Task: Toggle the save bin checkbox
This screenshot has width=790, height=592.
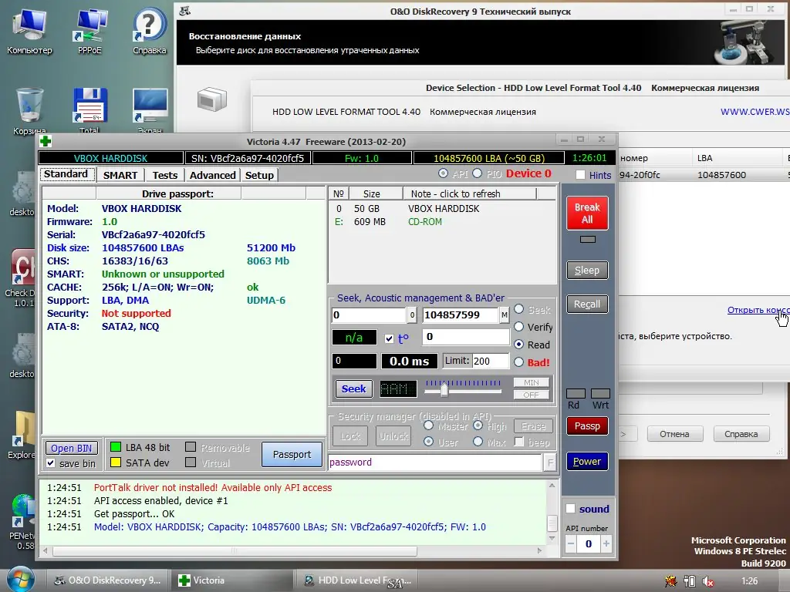Action: point(50,463)
